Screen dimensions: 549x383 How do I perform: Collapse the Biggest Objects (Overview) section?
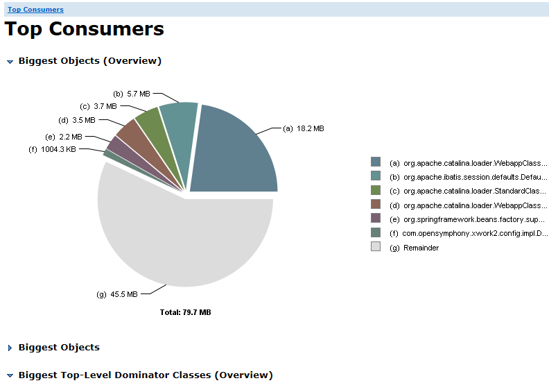pyautogui.click(x=10, y=62)
